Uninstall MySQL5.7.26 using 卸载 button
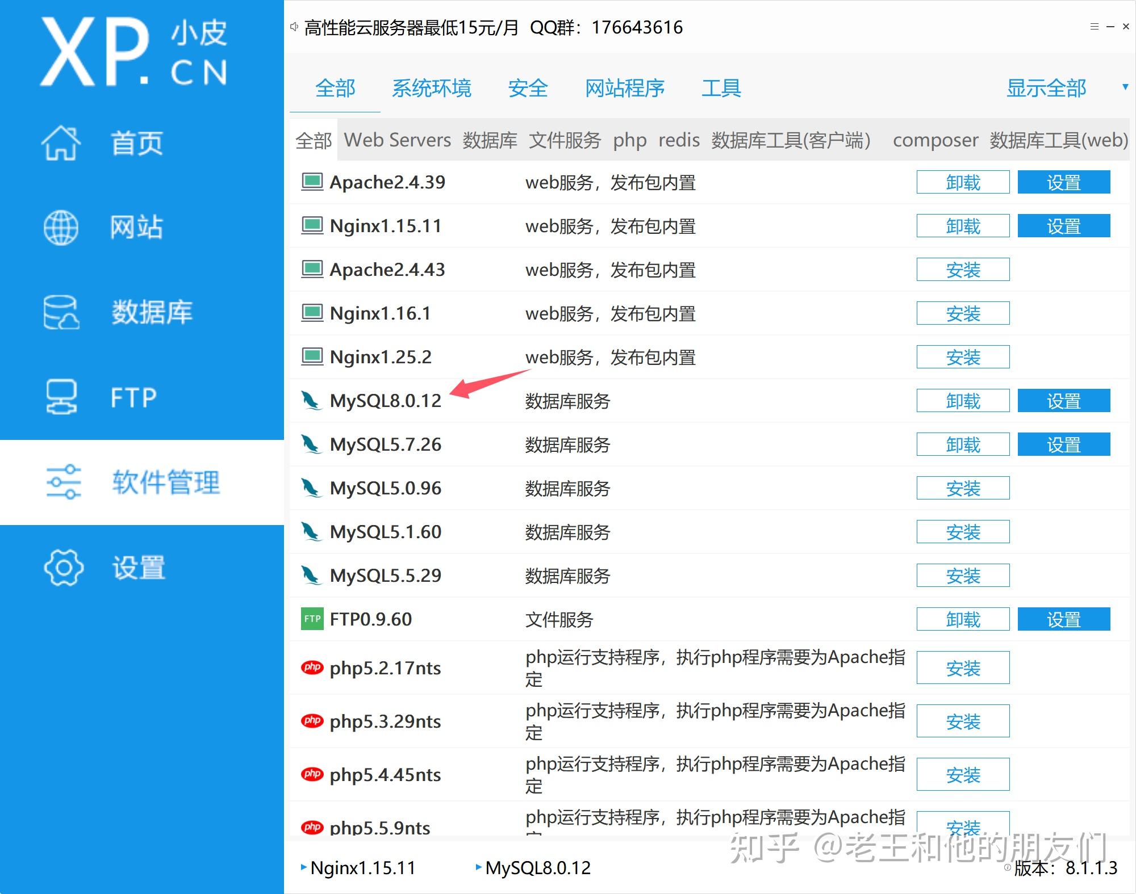The height and width of the screenshot is (894, 1136). [962, 444]
